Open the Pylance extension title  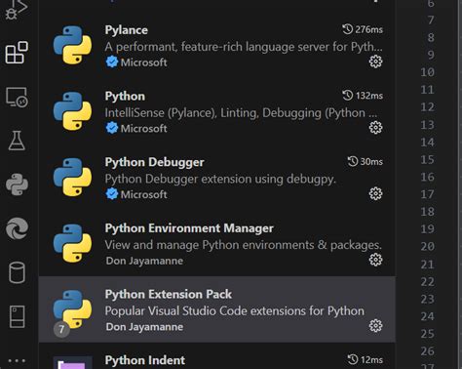(x=127, y=30)
